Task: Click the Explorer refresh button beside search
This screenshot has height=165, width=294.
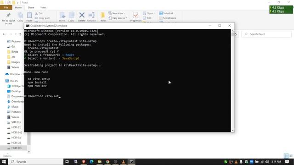Action: 236,34
